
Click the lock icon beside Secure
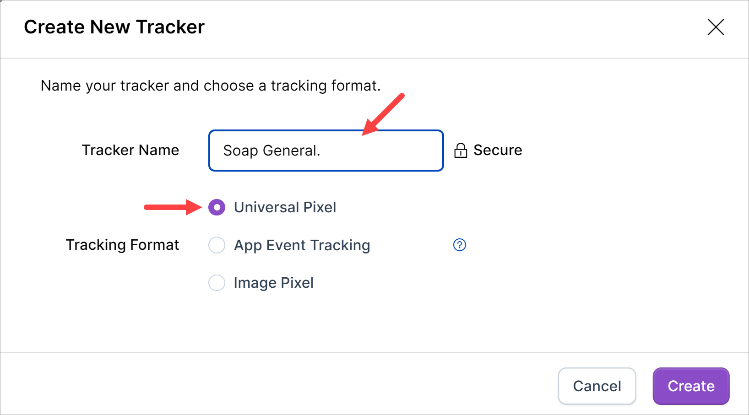pos(461,151)
